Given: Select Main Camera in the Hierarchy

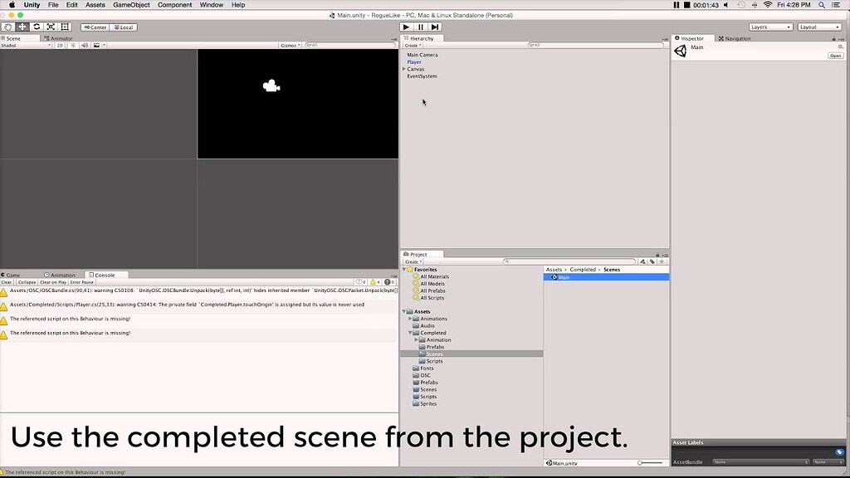Looking at the screenshot, I should (x=421, y=54).
